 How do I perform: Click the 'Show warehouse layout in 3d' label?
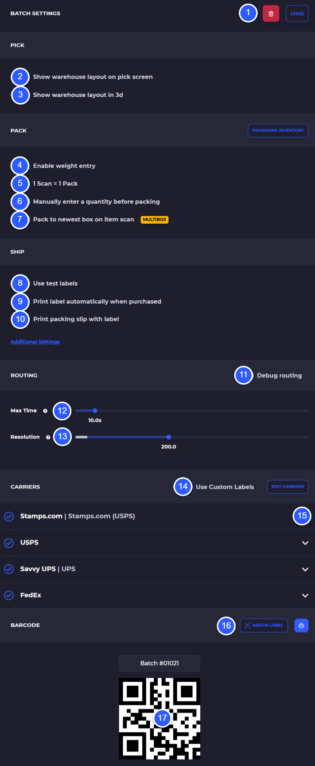(78, 95)
